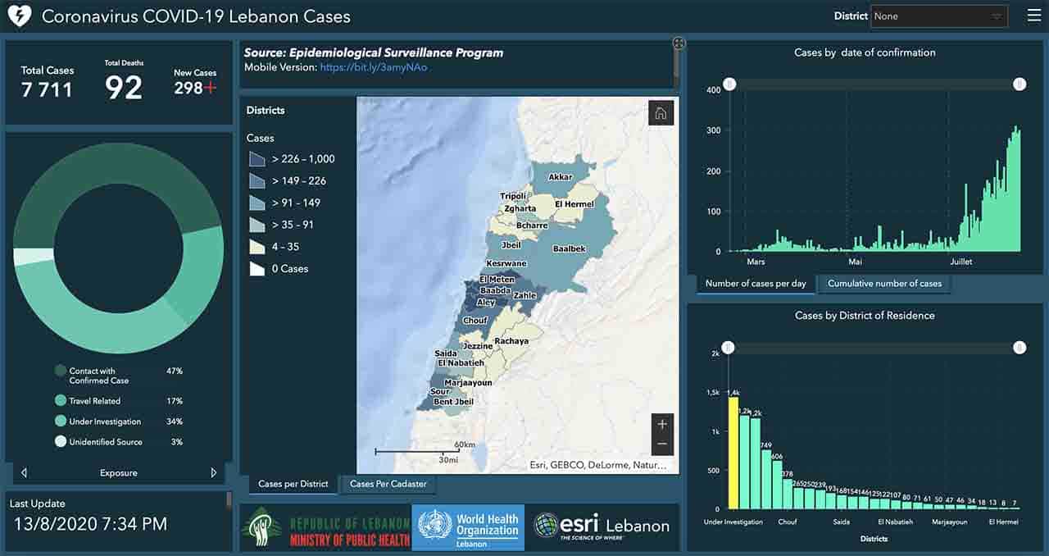
Task: Click the heart logo icon in header
Action: (x=18, y=16)
